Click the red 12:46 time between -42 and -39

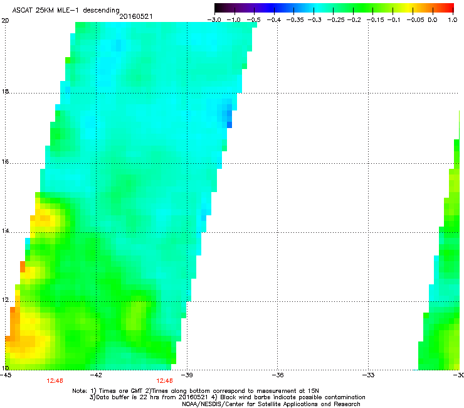click(164, 381)
